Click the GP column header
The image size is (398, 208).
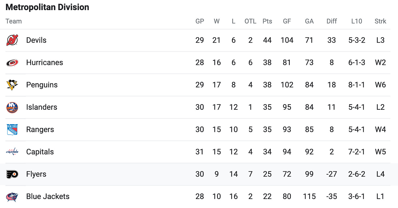point(200,21)
